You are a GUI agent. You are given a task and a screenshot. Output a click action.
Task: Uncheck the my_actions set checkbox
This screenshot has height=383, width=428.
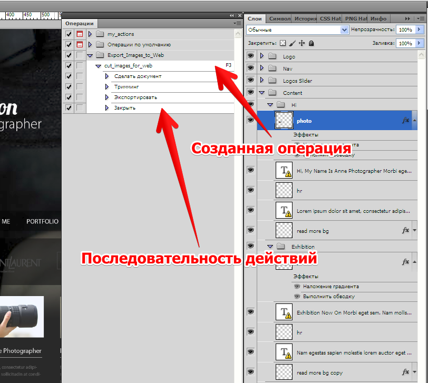[69, 34]
